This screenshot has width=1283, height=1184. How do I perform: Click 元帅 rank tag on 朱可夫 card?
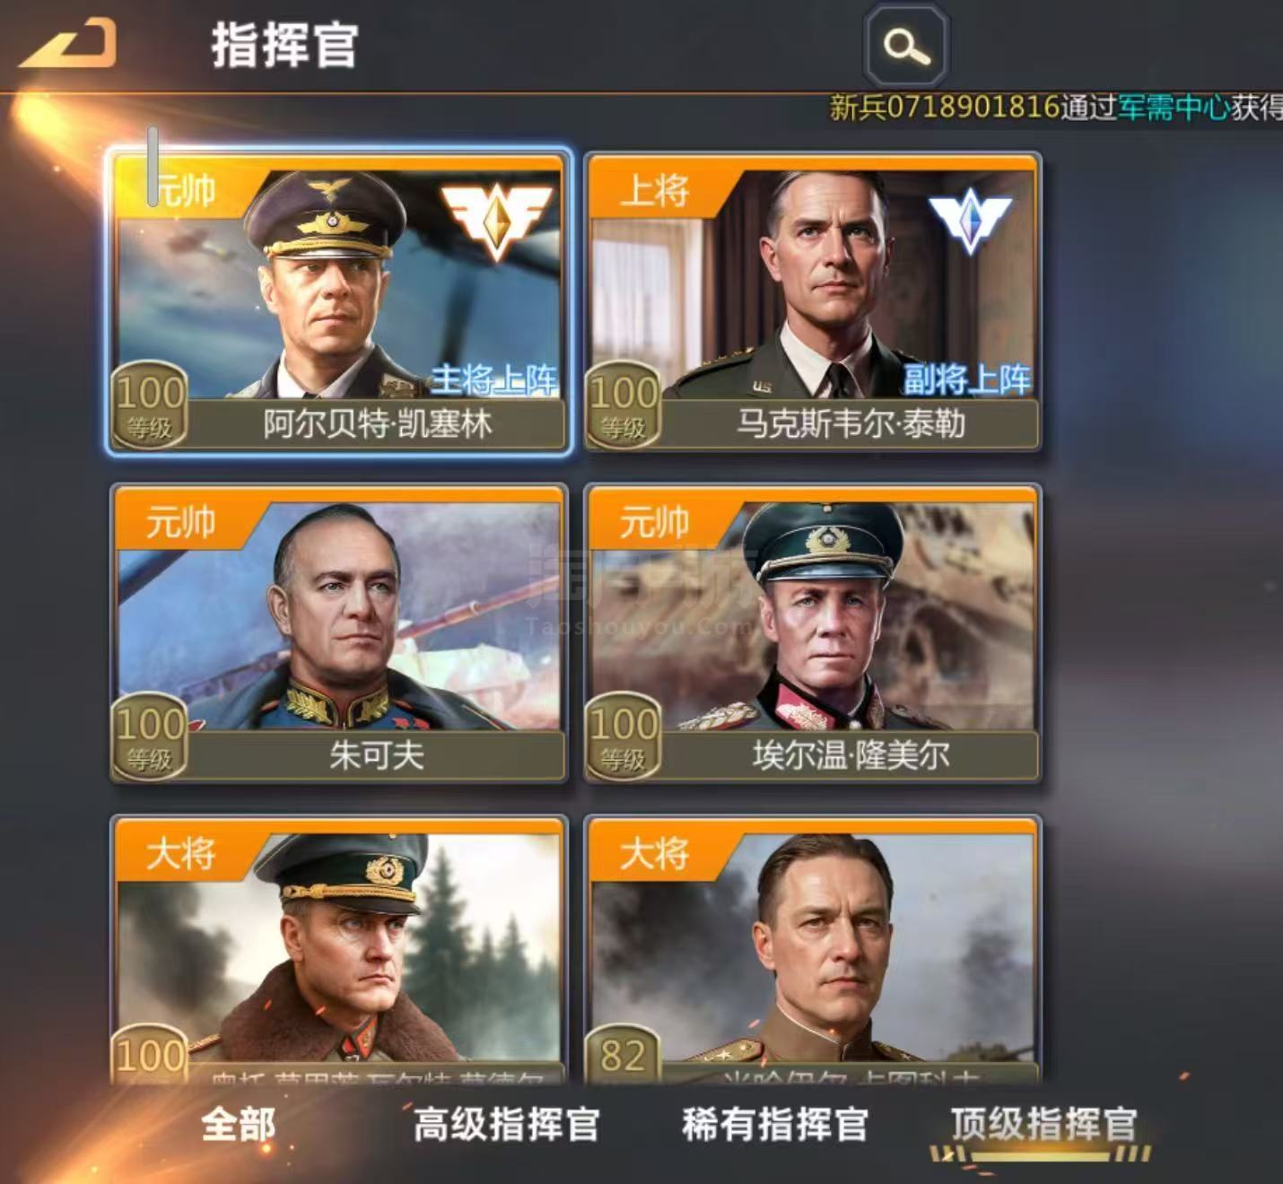coord(181,521)
